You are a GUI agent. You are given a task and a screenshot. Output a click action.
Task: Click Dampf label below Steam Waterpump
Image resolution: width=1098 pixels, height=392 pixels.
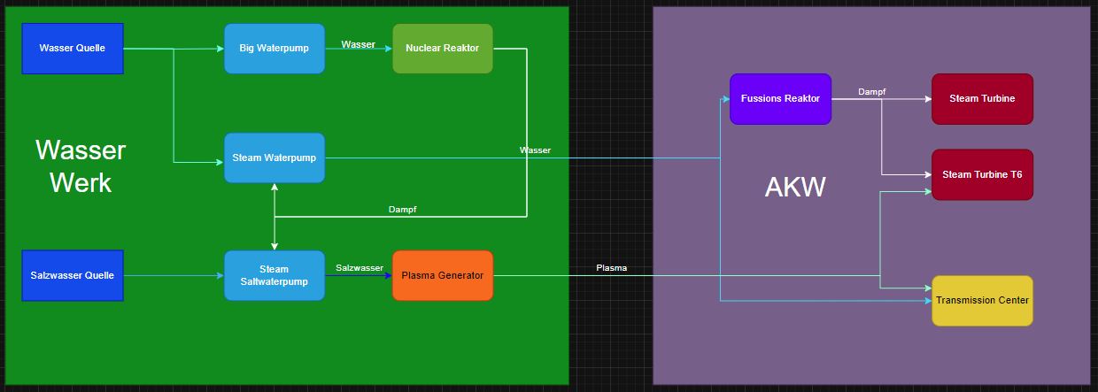402,210
